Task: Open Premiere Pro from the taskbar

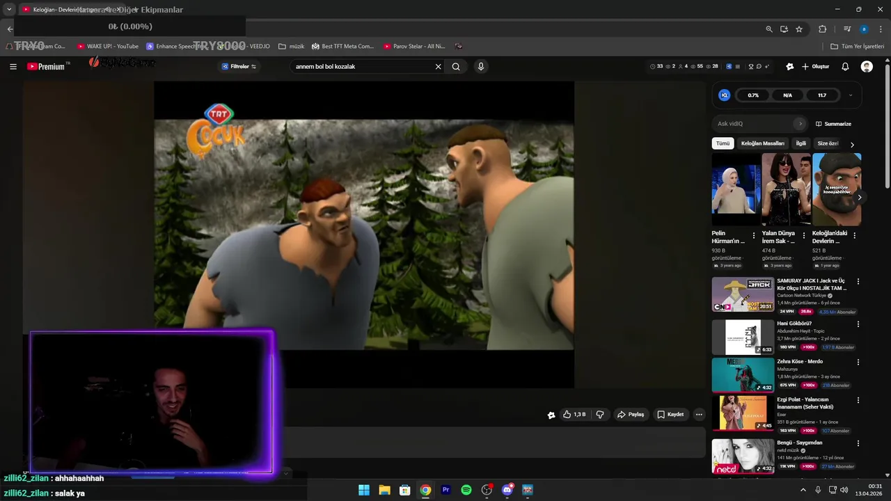Action: point(446,490)
